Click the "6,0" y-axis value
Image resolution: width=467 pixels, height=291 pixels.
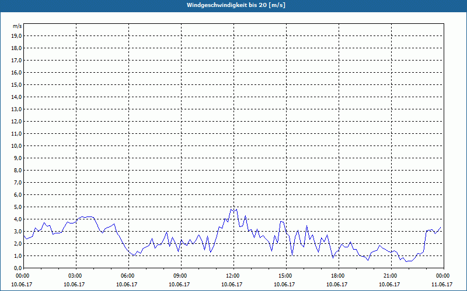pos(18,195)
